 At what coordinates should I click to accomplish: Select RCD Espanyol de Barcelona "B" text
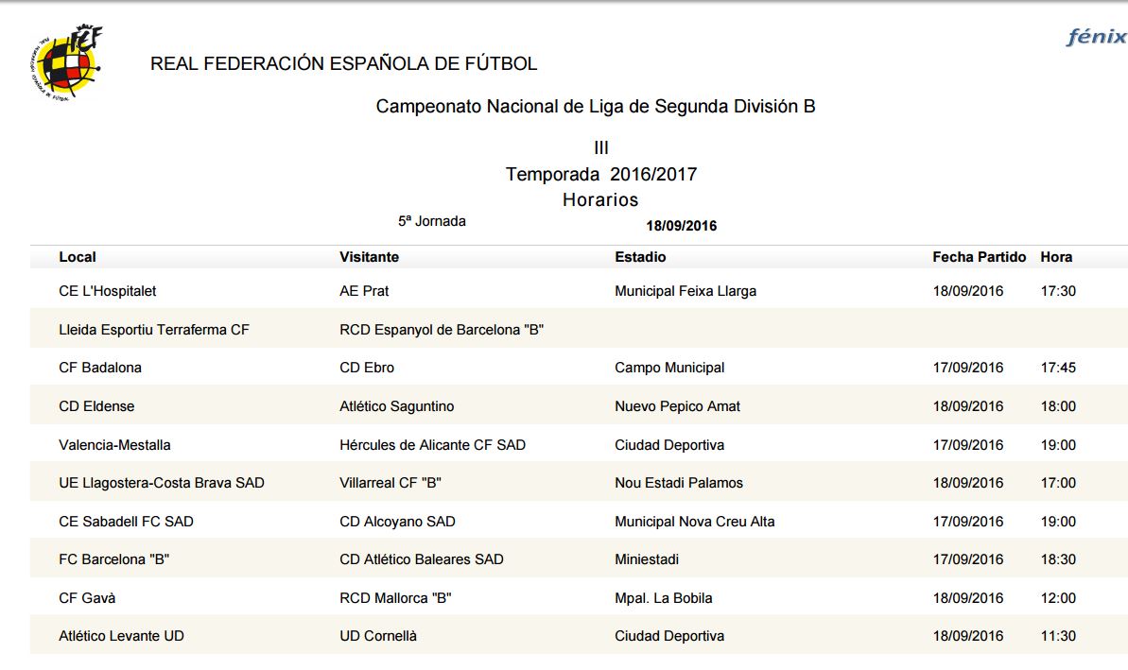pyautogui.click(x=442, y=330)
